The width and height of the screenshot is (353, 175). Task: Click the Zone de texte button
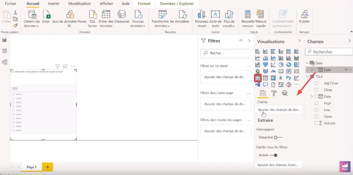[215, 19]
